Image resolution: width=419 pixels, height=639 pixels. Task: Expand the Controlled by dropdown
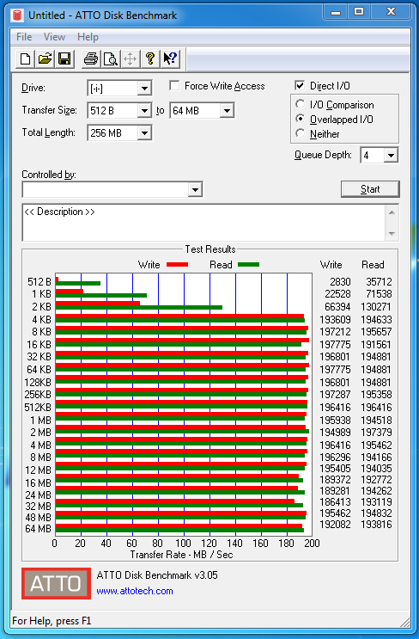click(x=195, y=189)
